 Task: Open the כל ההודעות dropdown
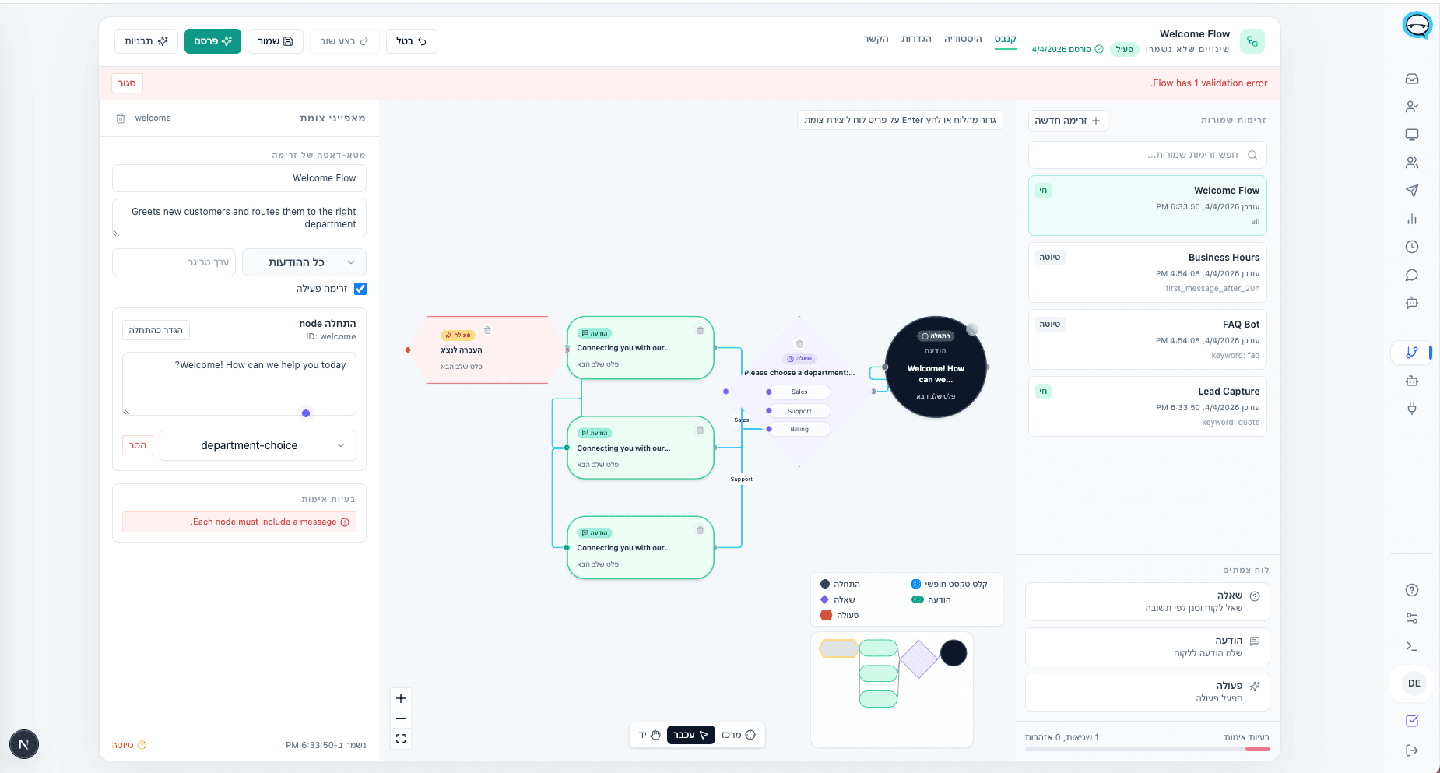click(x=304, y=262)
